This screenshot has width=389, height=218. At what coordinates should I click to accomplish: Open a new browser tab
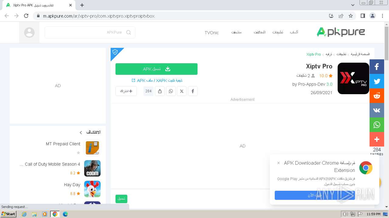pyautogui.click(x=82, y=5)
